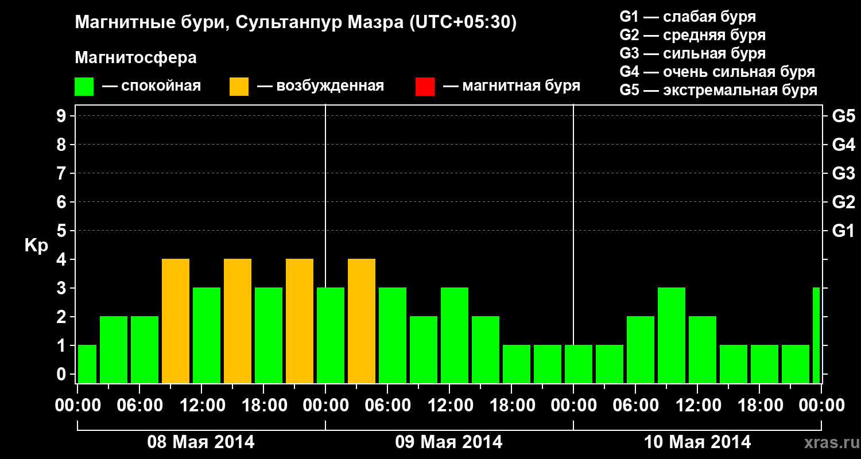Click orange Kp 4 bar around 15:00 on 08 Мая
The image size is (861, 459).
pyautogui.click(x=238, y=321)
